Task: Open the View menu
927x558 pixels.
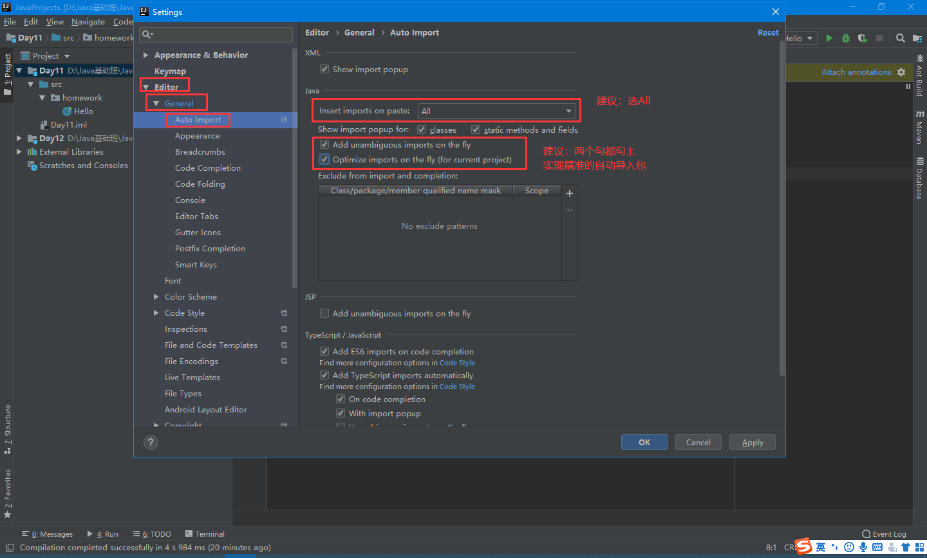Action: point(55,22)
